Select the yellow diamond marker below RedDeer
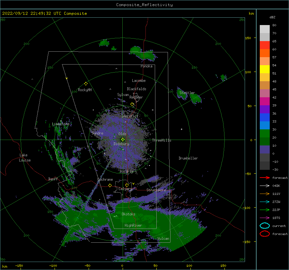 (x=132, y=104)
